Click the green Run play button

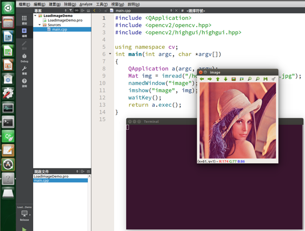[x=24, y=229]
